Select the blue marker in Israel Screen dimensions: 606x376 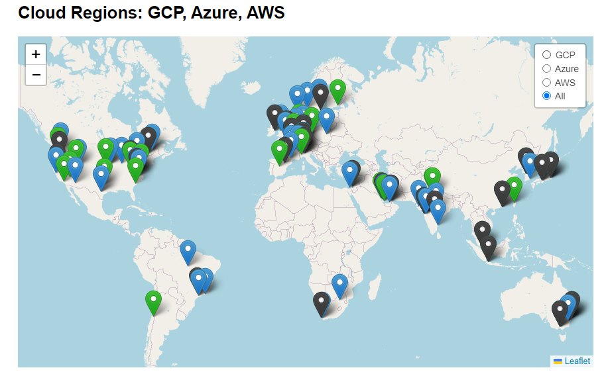point(349,173)
